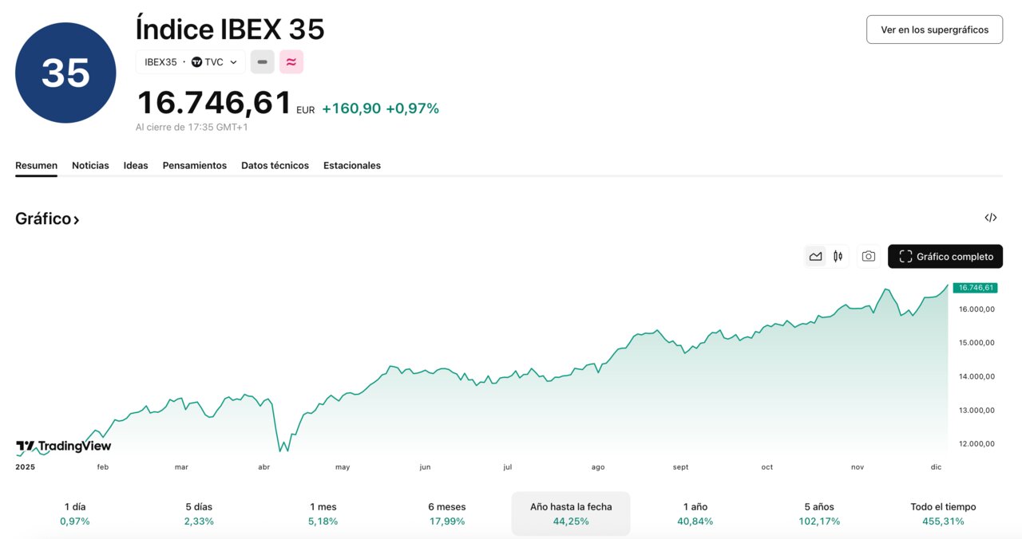1022x539 pixels.
Task: Select the IBEX 35 circular logo
Action: (65, 71)
